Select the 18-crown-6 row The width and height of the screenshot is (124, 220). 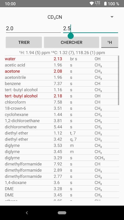tap(62, 108)
